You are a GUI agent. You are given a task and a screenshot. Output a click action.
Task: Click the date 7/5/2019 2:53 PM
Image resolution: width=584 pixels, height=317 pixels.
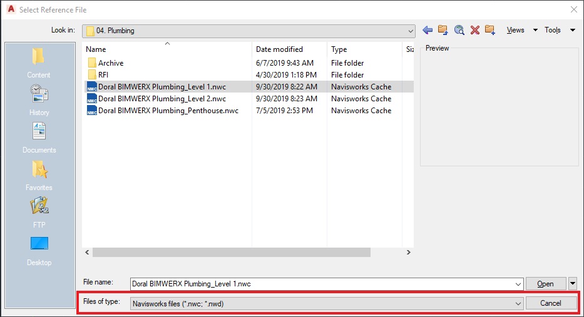[284, 111]
